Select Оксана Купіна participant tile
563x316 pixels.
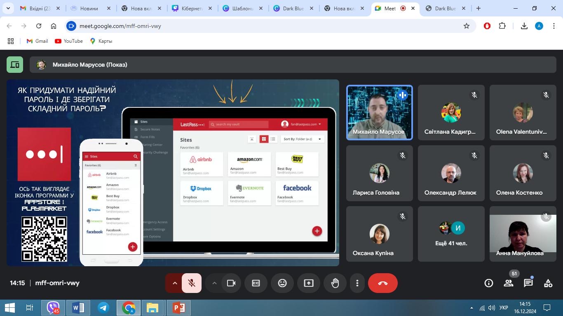pos(380,234)
